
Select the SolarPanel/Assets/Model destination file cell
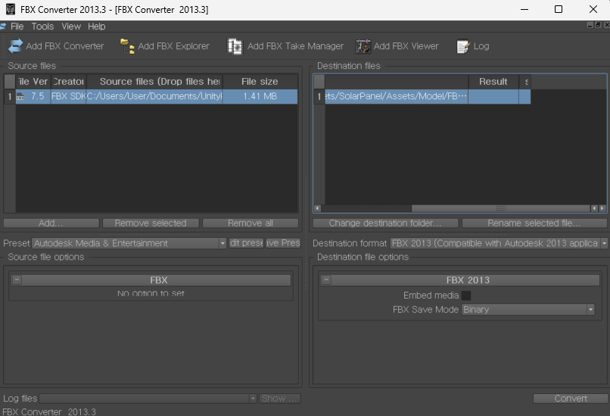coord(396,96)
